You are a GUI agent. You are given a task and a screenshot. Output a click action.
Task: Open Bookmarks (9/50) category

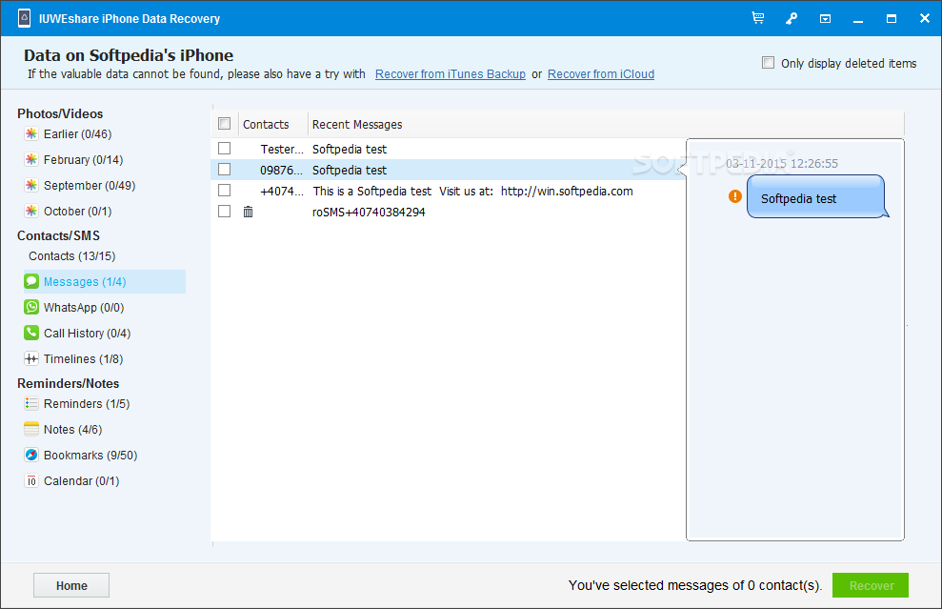[x=90, y=456]
